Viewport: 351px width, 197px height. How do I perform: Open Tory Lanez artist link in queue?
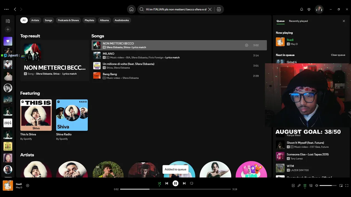297,159
